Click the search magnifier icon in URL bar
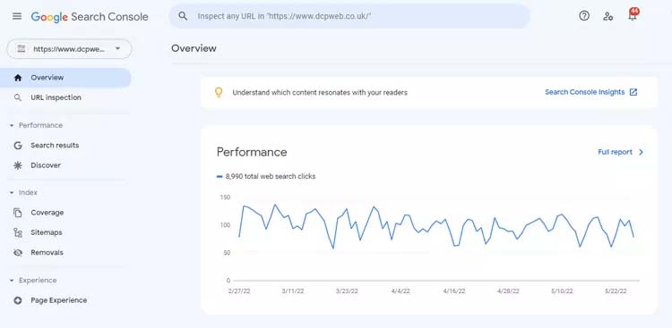This screenshot has width=672, height=328. tap(183, 16)
